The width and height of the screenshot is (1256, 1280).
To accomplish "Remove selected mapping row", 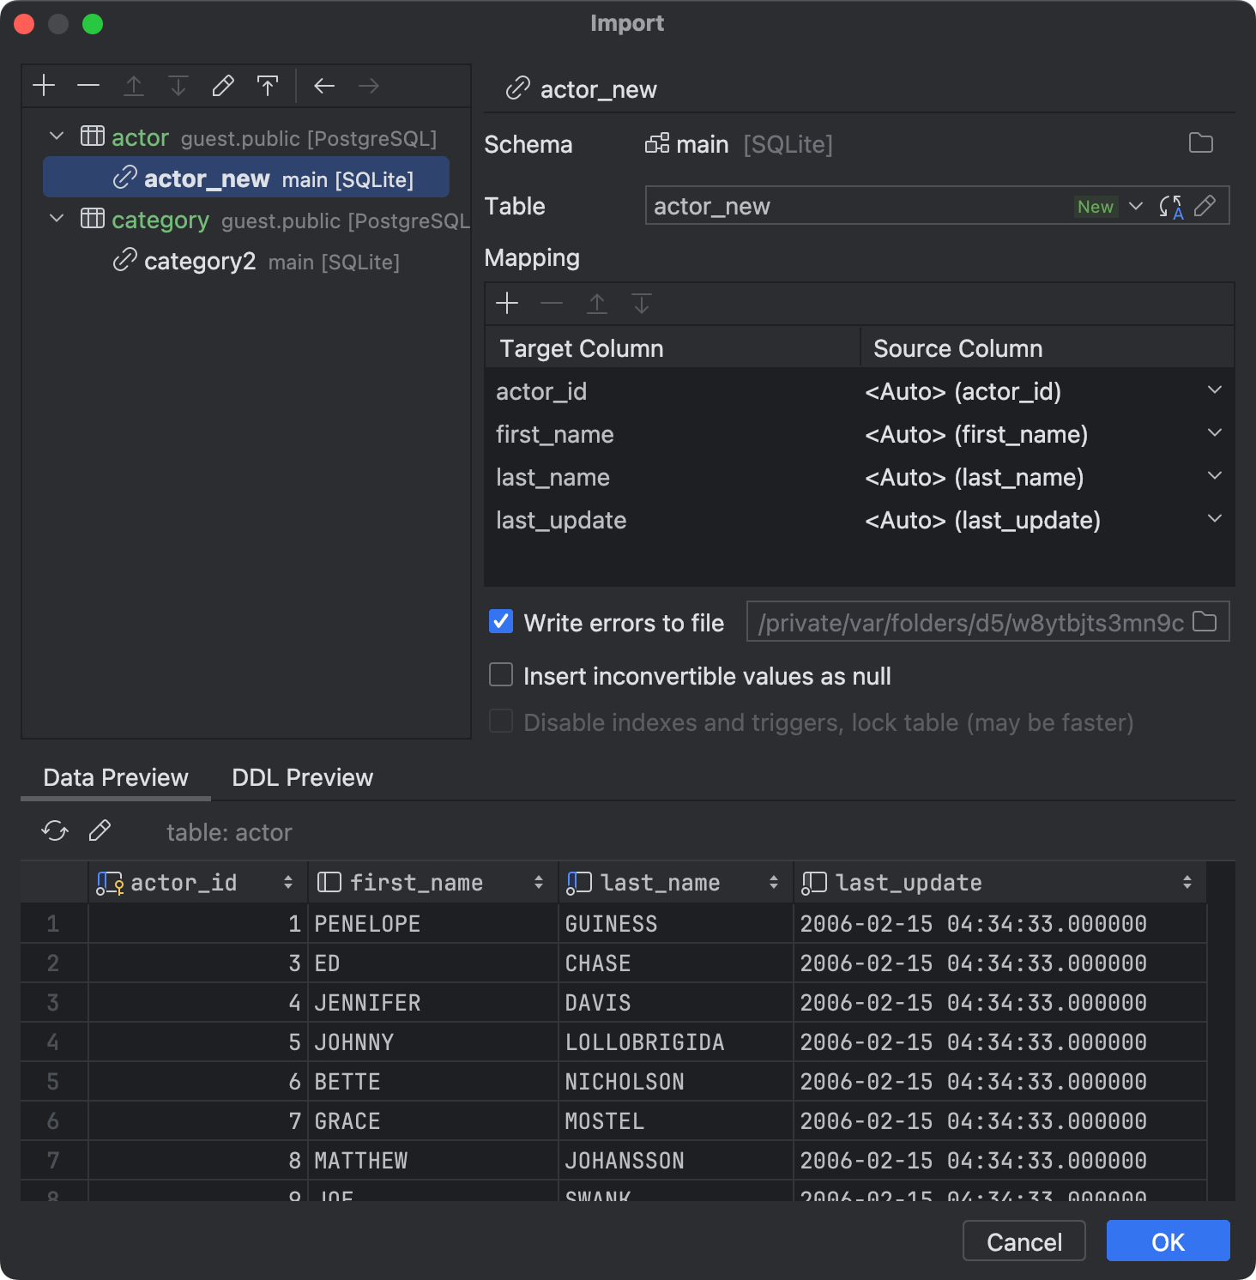I will (x=552, y=304).
